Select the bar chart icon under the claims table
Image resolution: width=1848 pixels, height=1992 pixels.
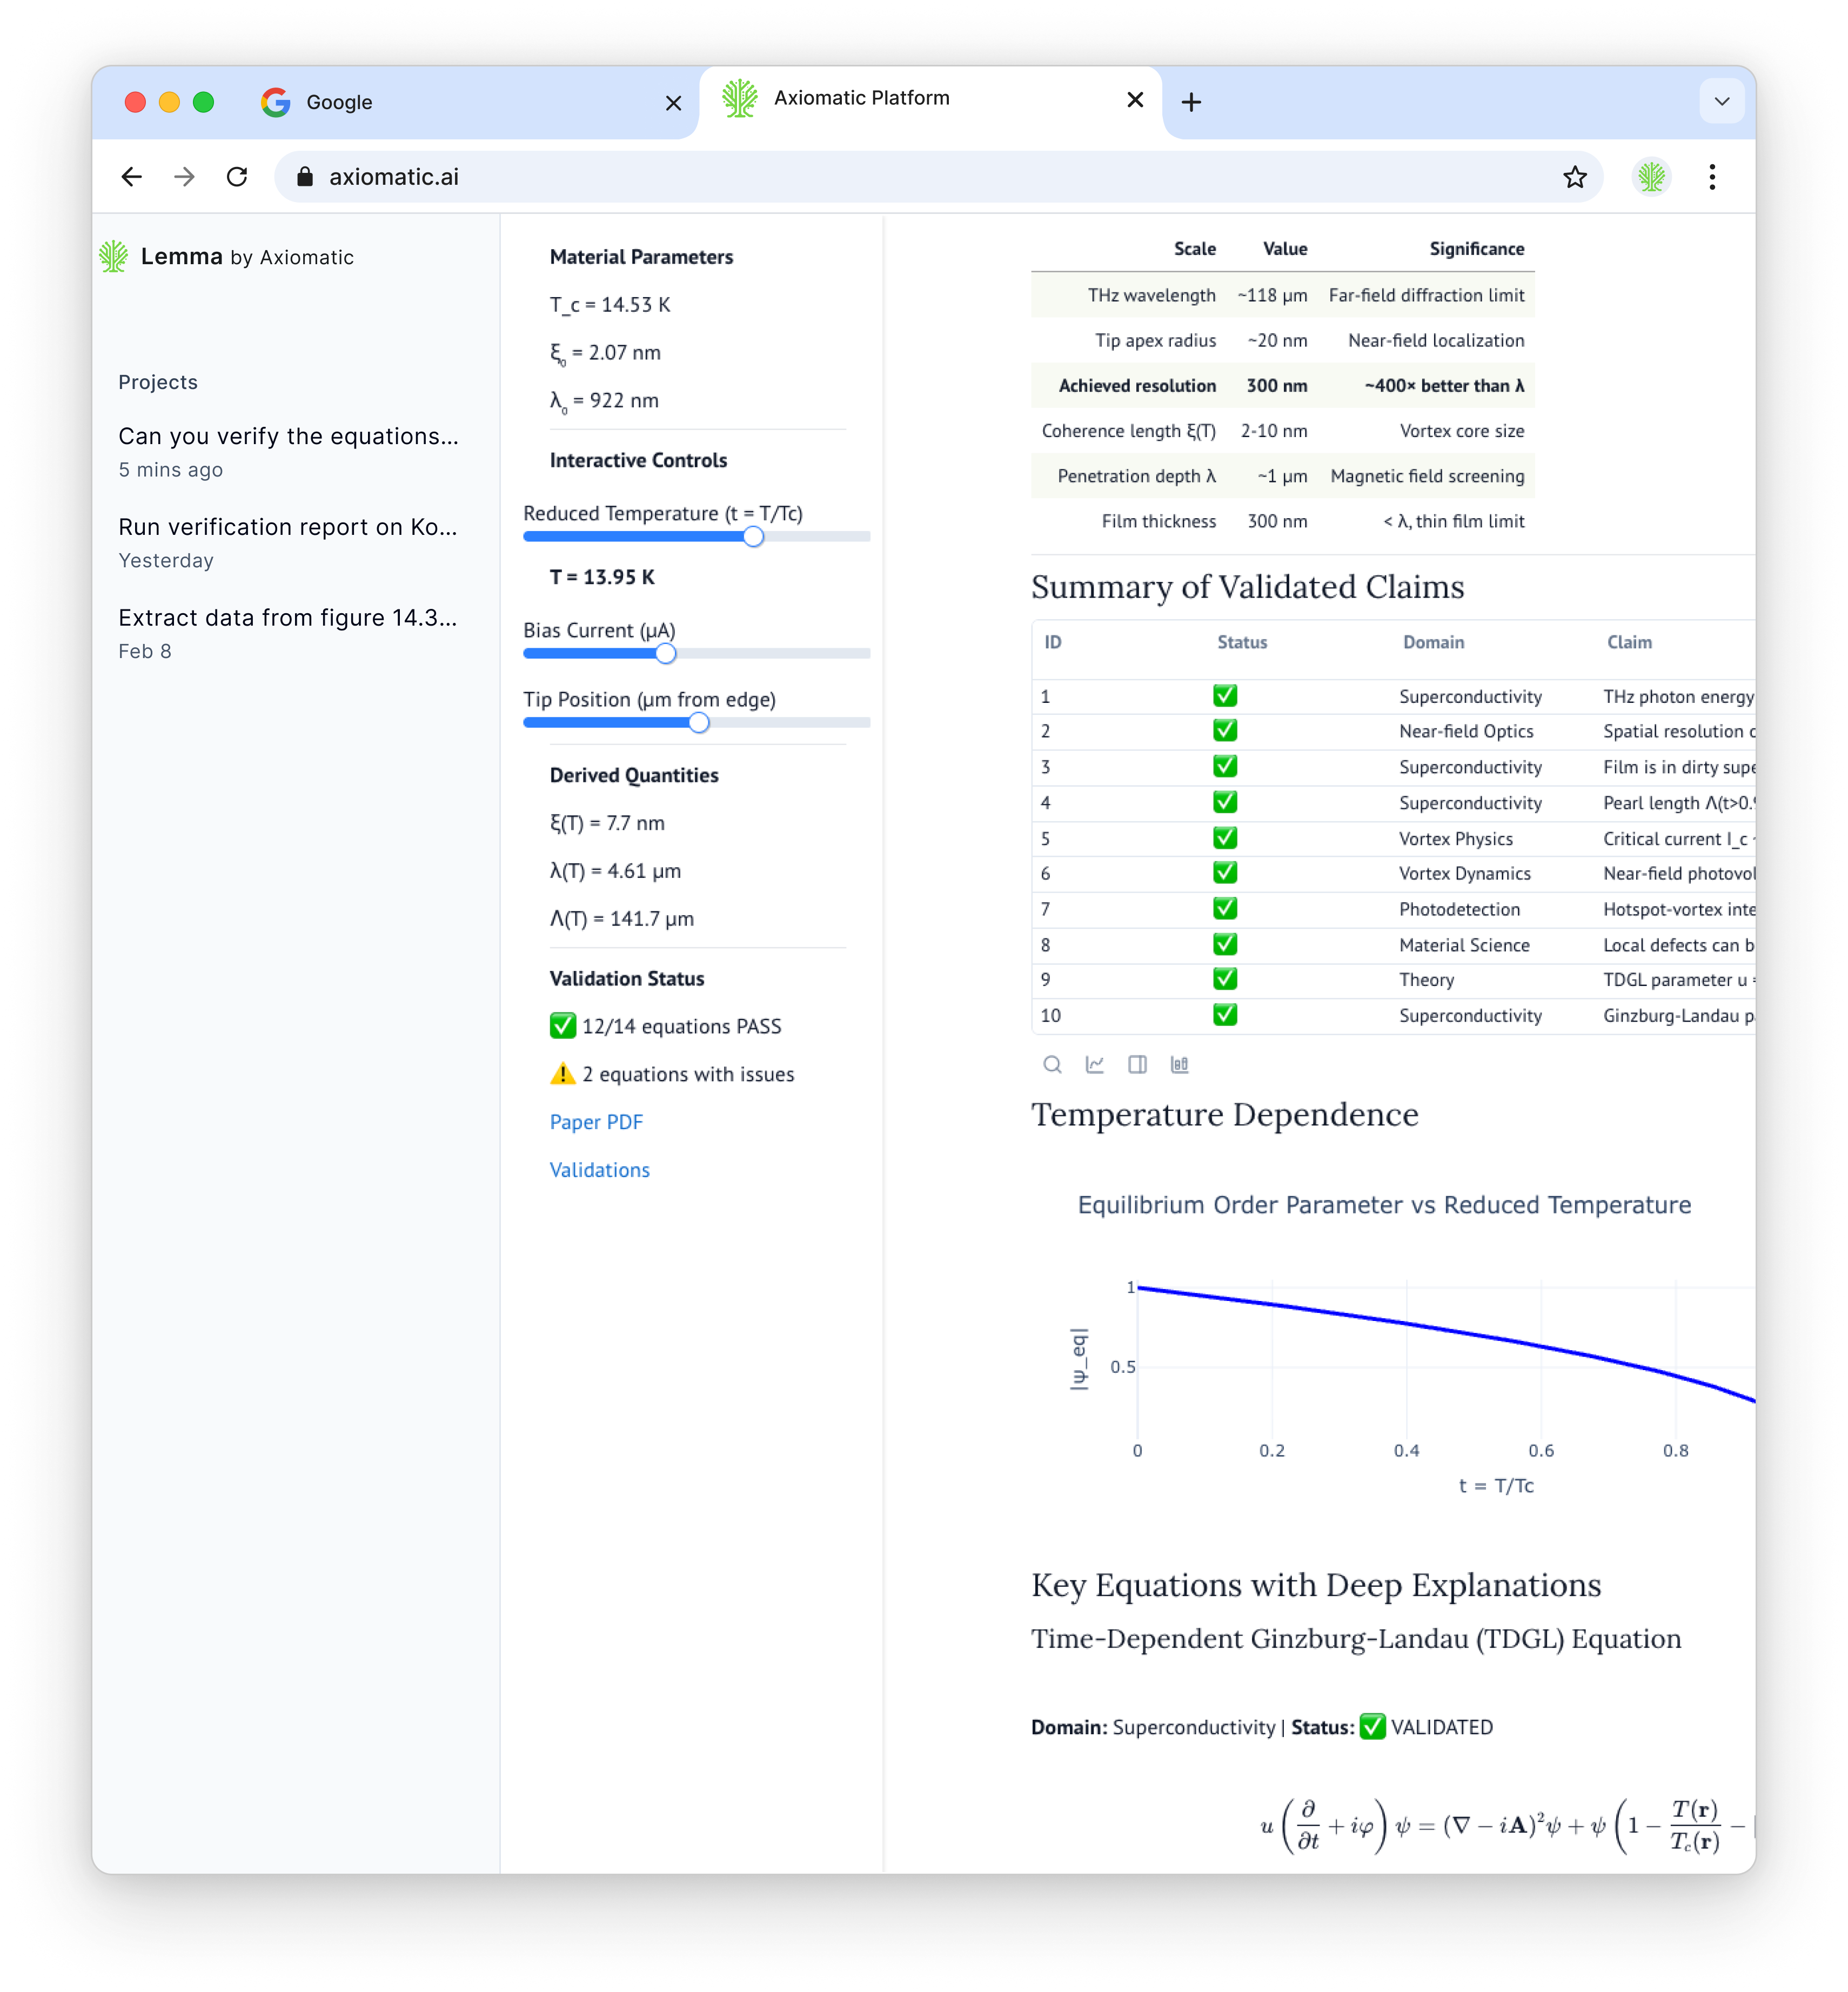(x=1180, y=1065)
